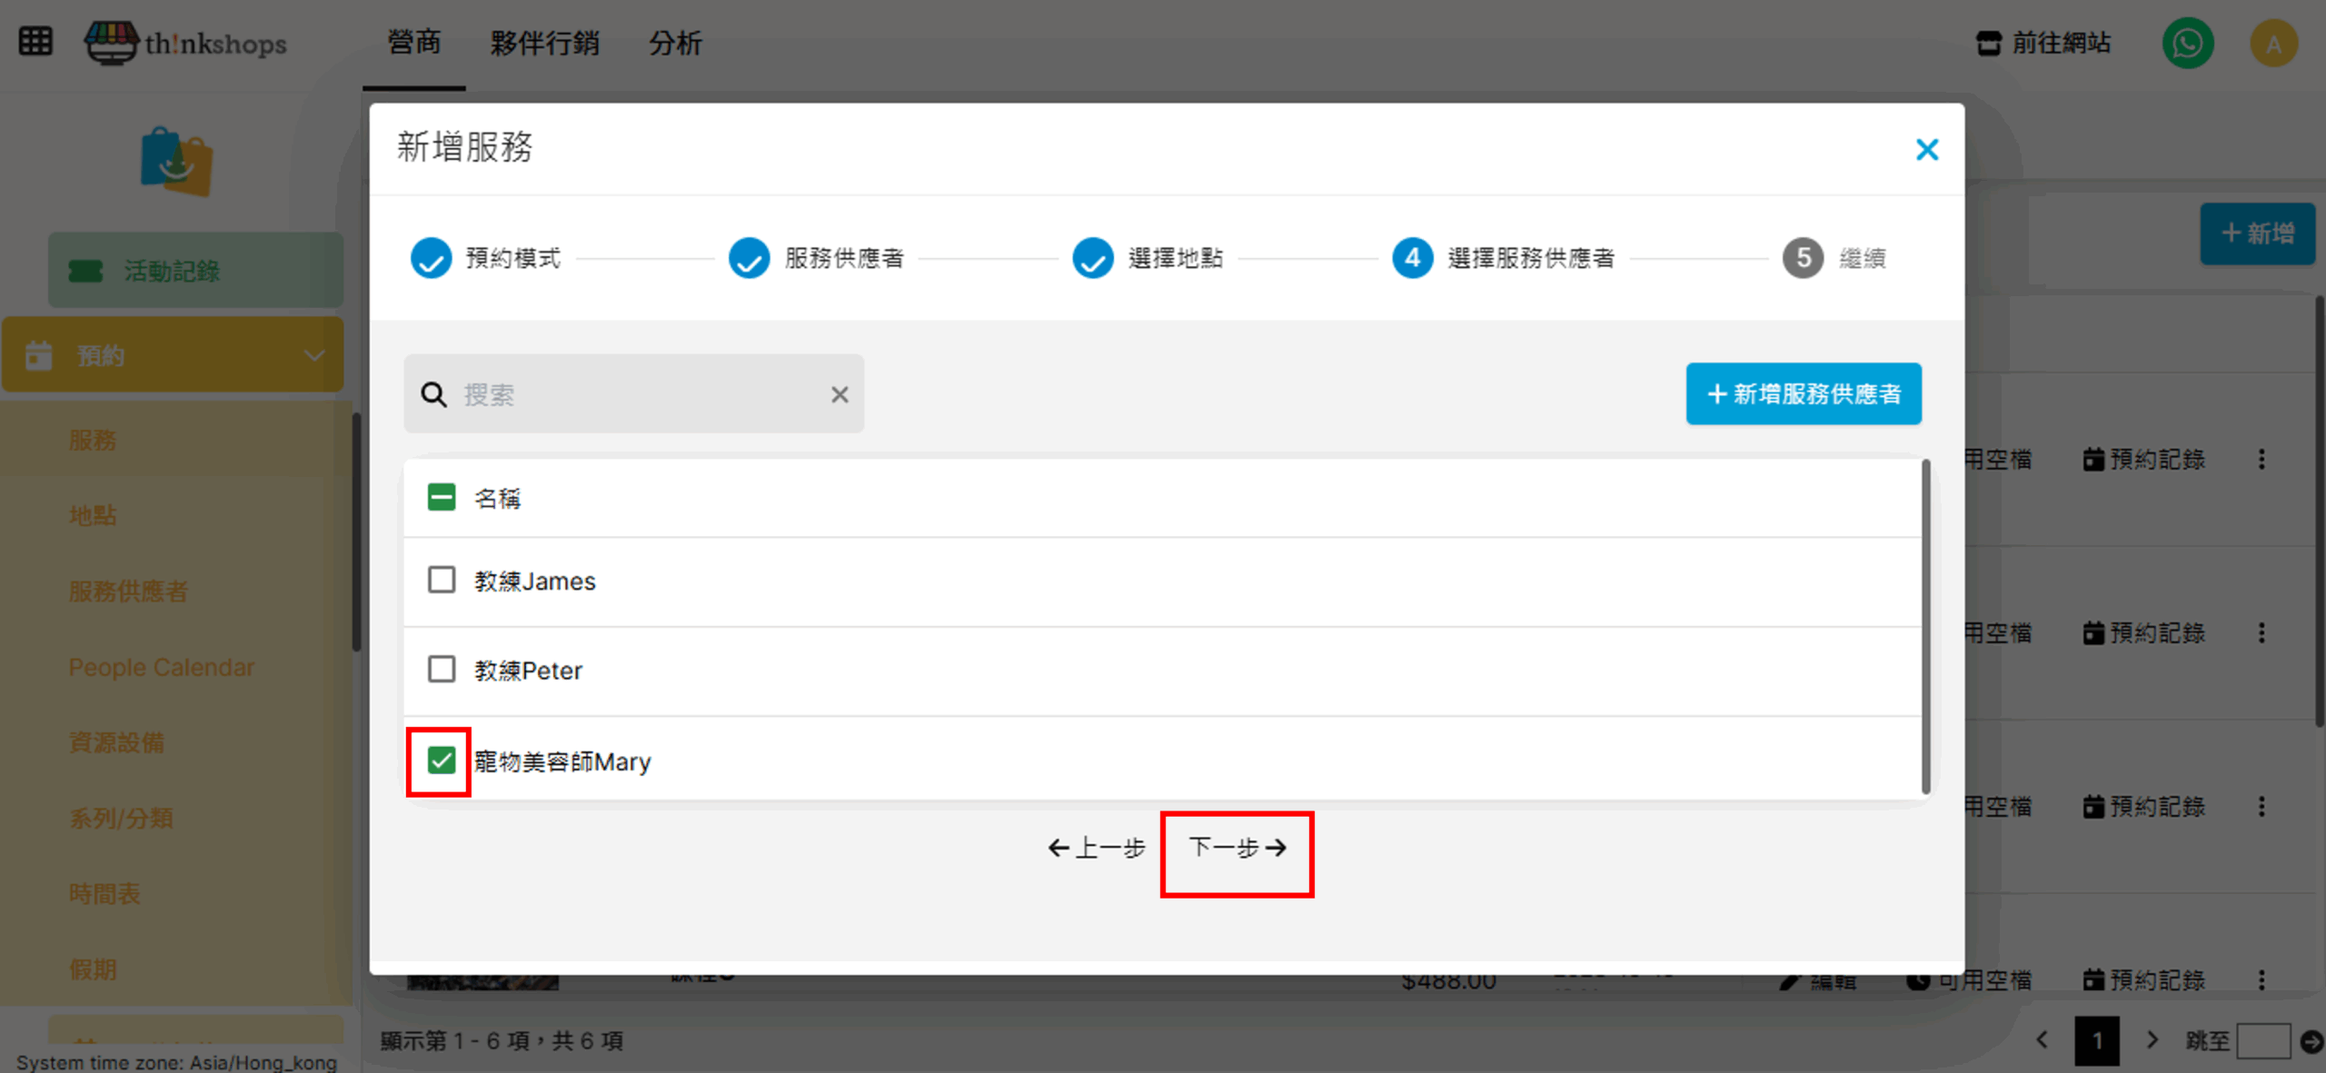Click the thinkshops logo

coord(185,43)
